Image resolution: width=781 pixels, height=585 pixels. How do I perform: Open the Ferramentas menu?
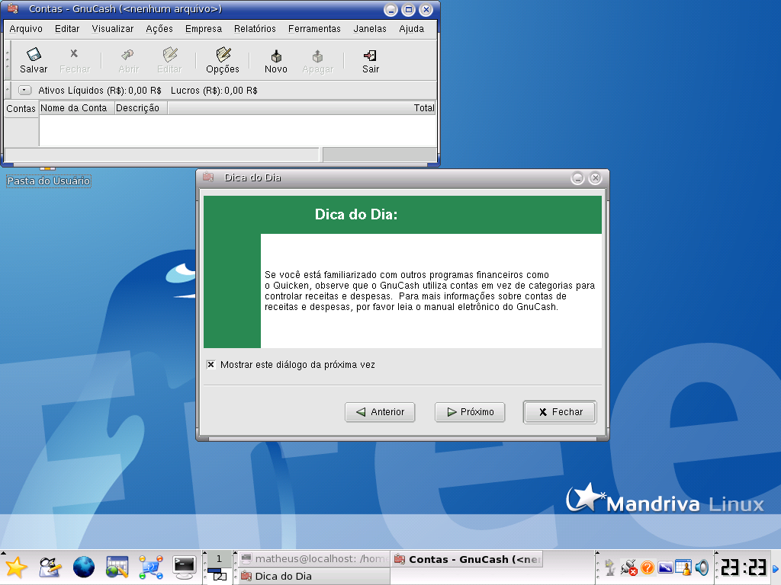[x=314, y=29]
